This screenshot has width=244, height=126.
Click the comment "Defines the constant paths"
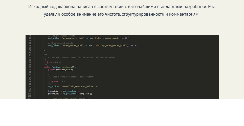tap(81, 57)
